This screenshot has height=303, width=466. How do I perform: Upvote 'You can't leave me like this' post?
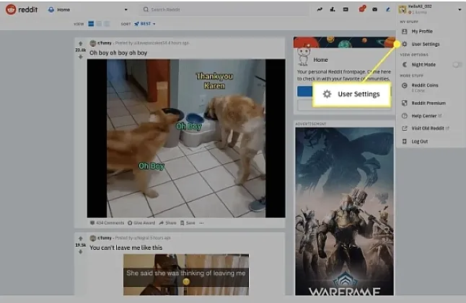click(80, 239)
